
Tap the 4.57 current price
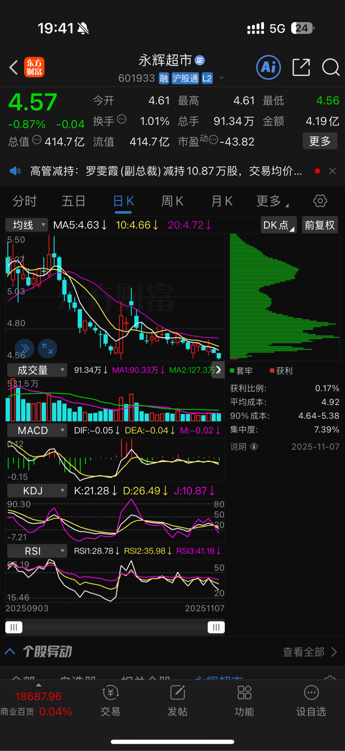pos(33,102)
